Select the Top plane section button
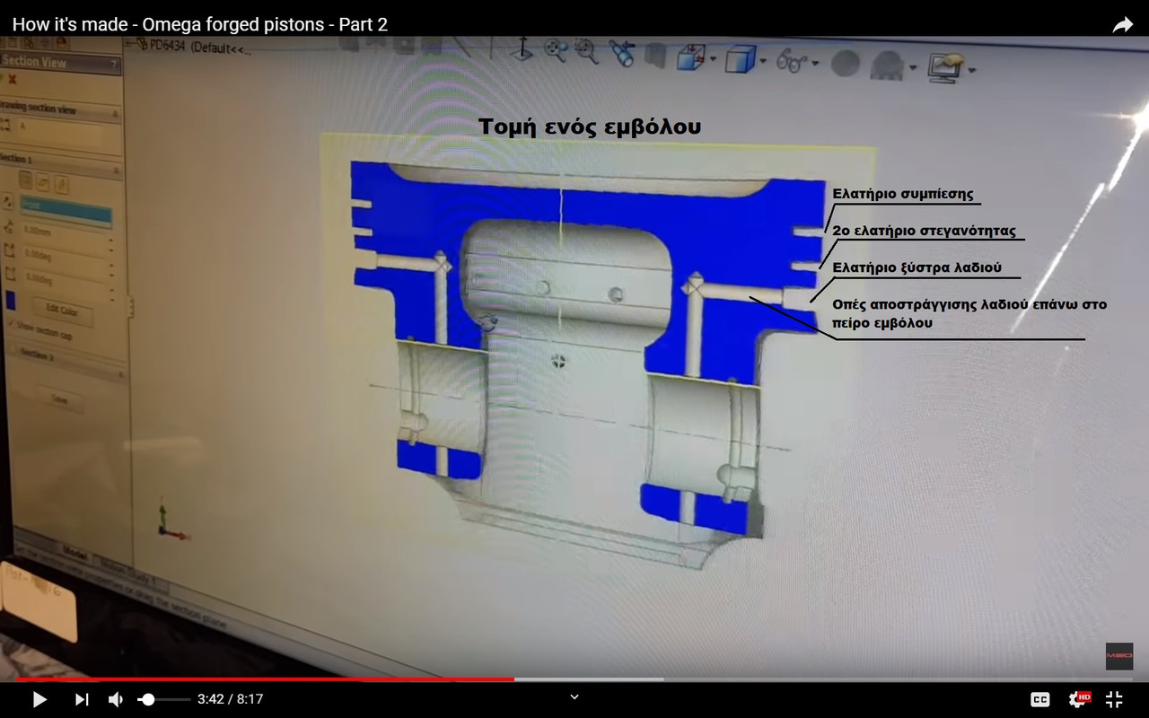Viewport: 1149px width, 718px height. tap(44, 182)
